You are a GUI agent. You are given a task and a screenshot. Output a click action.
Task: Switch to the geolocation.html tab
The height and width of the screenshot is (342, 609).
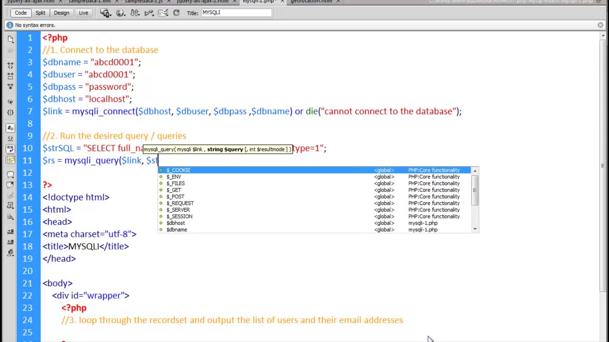[x=311, y=1]
